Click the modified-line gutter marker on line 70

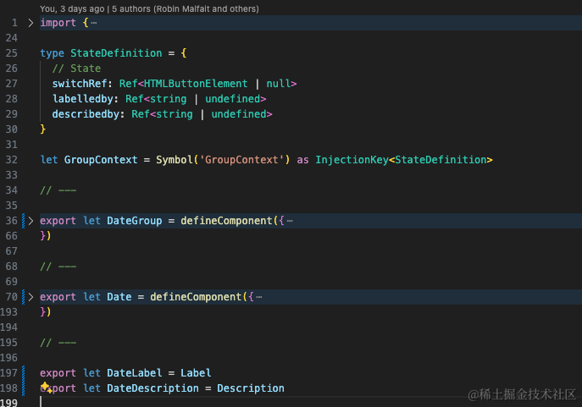pyautogui.click(x=24, y=297)
